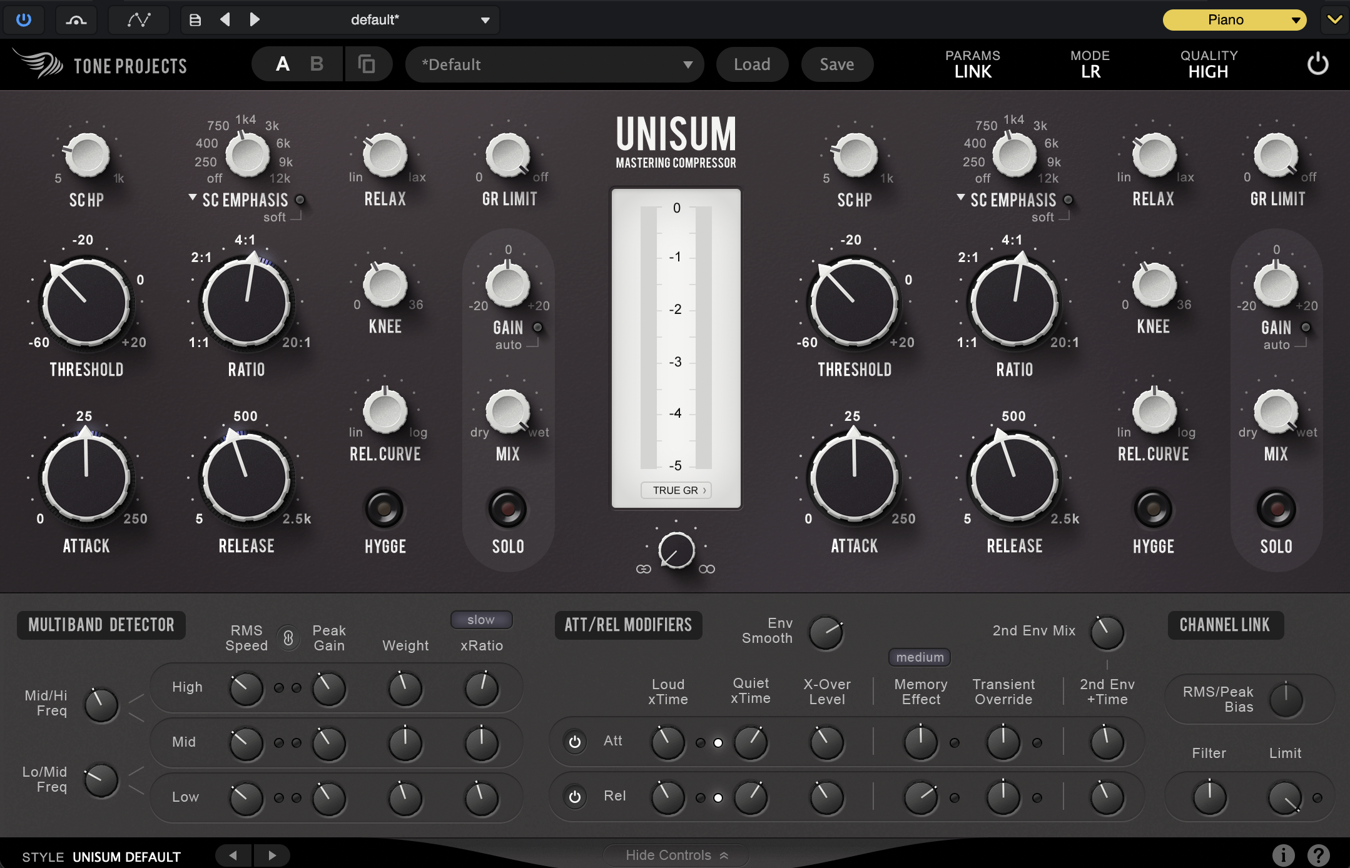Click the yellow chevron at top right corner
The image size is (1350, 868).
click(1334, 19)
